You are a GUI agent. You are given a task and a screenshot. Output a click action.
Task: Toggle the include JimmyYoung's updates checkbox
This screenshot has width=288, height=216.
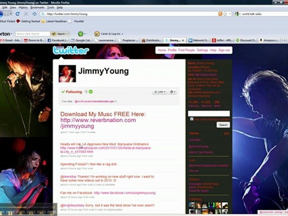pyautogui.click(x=192, y=119)
